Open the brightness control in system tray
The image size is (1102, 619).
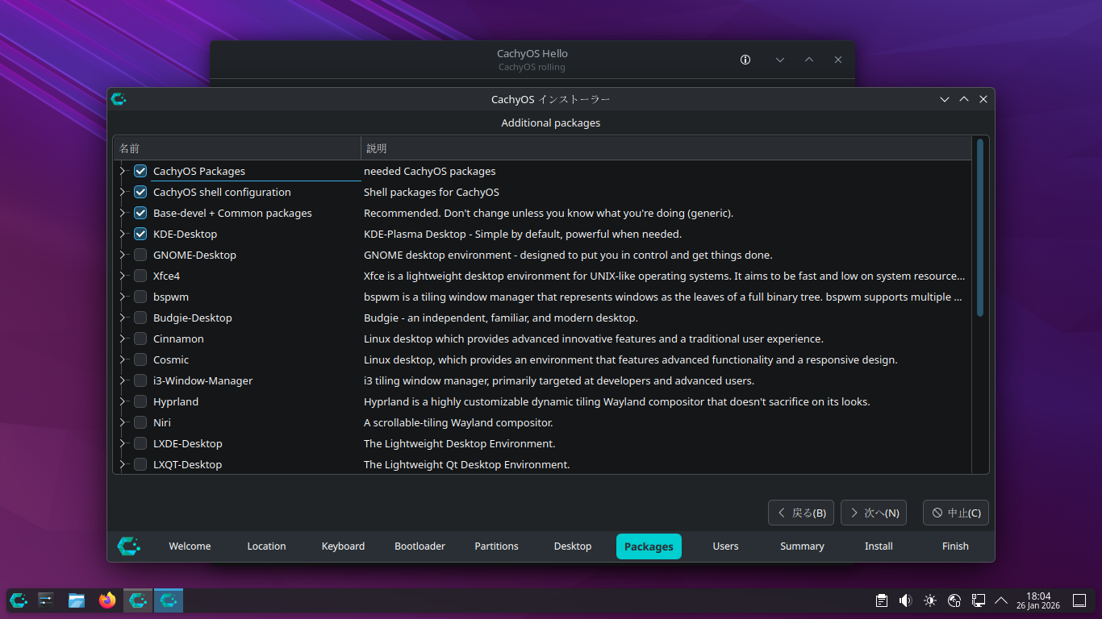(930, 600)
